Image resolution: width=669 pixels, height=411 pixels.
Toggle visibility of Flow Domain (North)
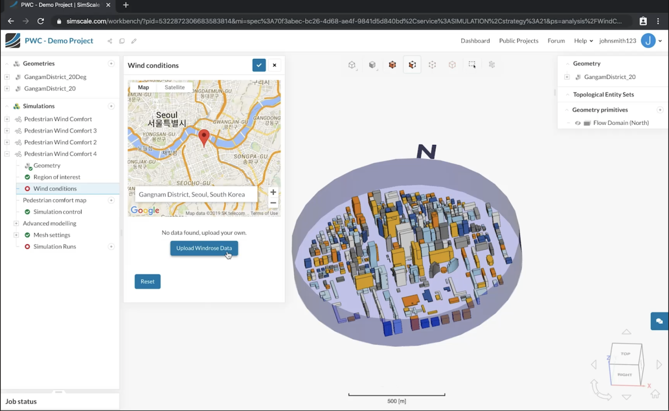(578, 123)
